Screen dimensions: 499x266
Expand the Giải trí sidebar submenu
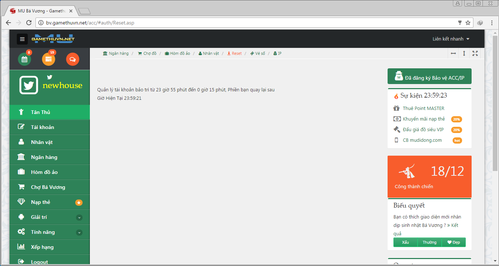click(x=79, y=217)
